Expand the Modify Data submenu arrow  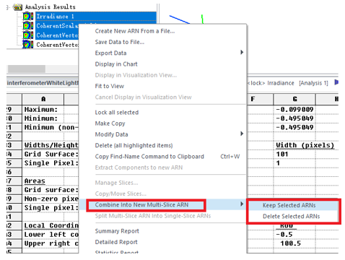[242, 134]
